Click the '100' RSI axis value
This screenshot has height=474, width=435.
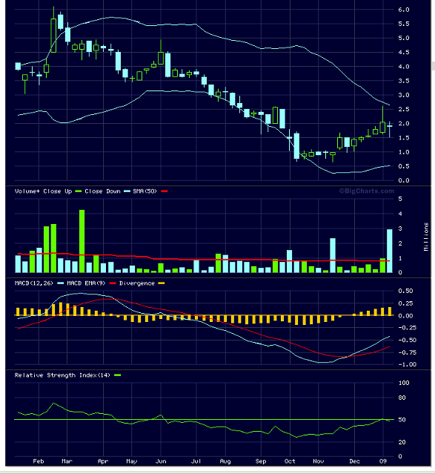click(404, 383)
